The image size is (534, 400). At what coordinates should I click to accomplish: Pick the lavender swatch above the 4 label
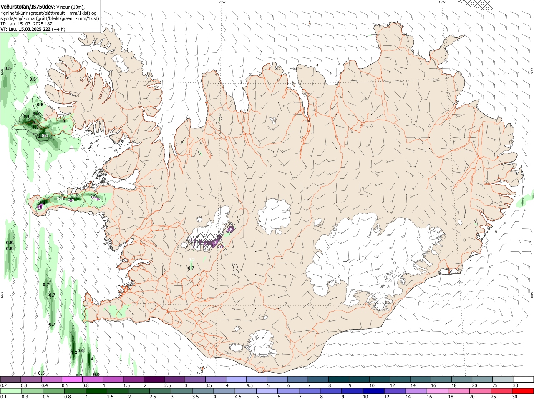236,379
